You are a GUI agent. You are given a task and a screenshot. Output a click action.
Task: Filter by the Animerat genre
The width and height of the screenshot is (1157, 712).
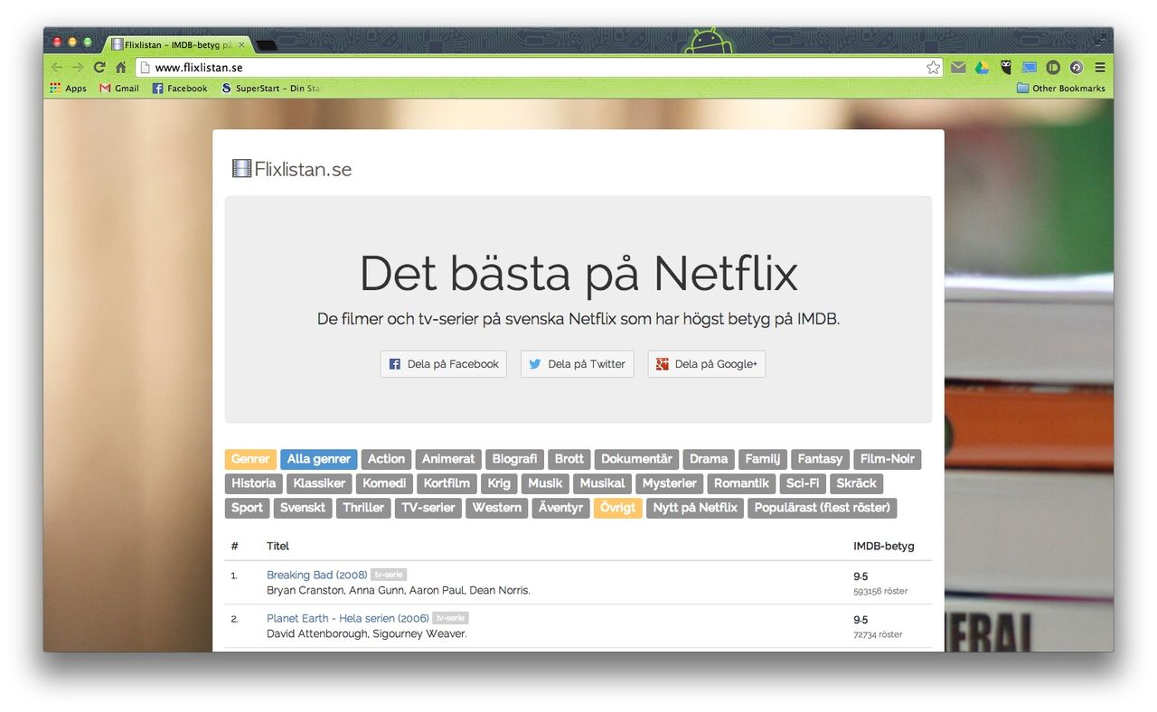(x=448, y=459)
